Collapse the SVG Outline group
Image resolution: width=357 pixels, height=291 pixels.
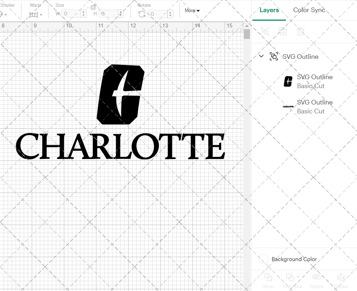pos(261,56)
